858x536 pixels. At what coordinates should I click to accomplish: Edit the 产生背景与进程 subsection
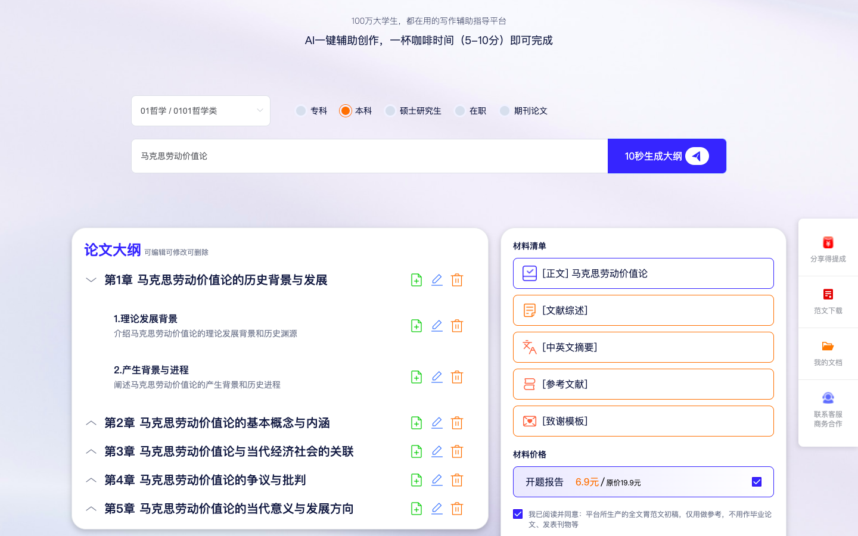click(437, 377)
